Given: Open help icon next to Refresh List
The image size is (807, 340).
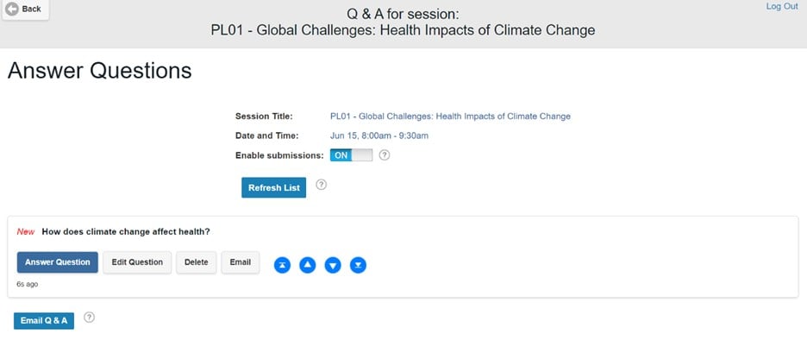Looking at the screenshot, I should 321,185.
